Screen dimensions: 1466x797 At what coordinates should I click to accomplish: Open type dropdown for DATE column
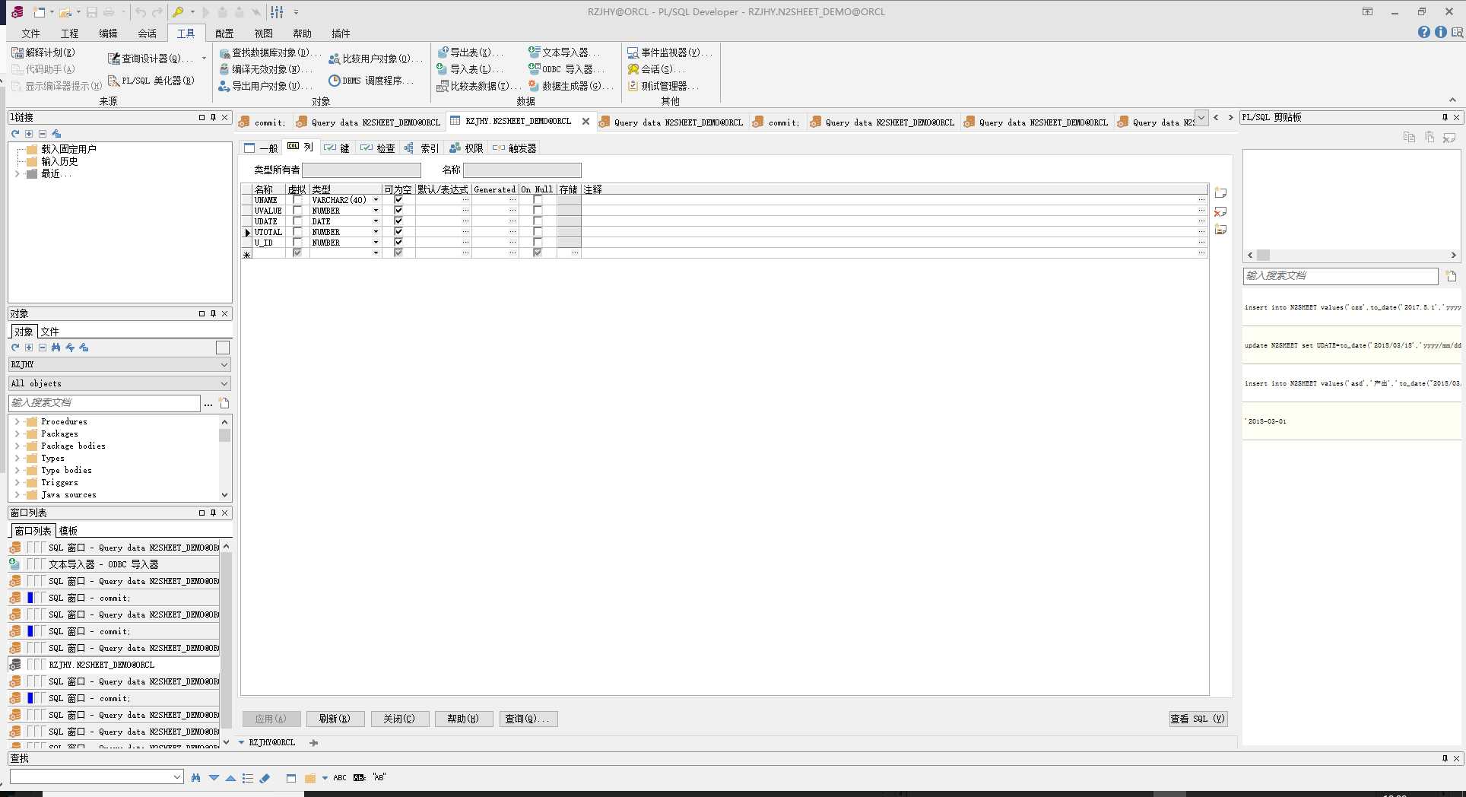(376, 221)
